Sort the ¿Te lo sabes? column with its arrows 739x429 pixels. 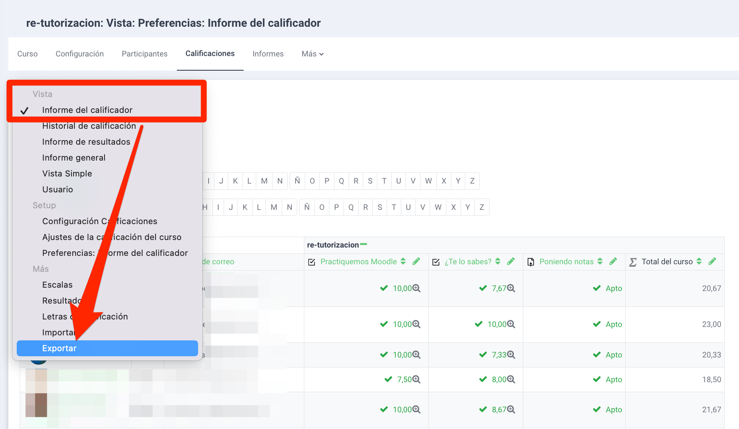498,261
